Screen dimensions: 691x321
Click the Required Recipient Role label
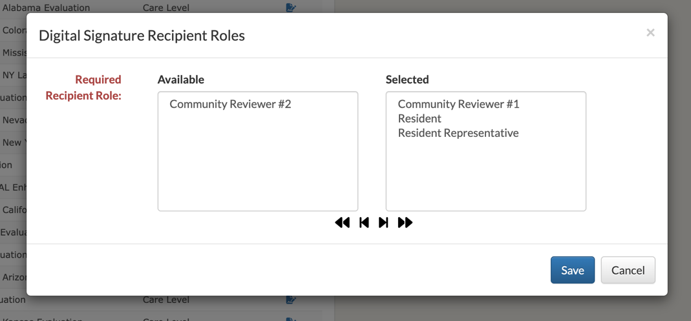click(84, 88)
